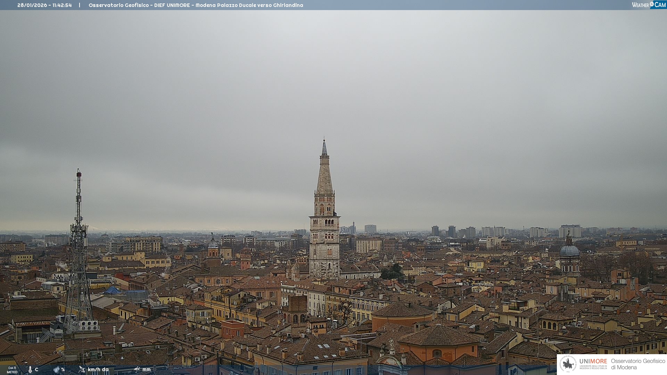
Task: Click the UNIMORE red and gray wordmark
Action: (593, 361)
